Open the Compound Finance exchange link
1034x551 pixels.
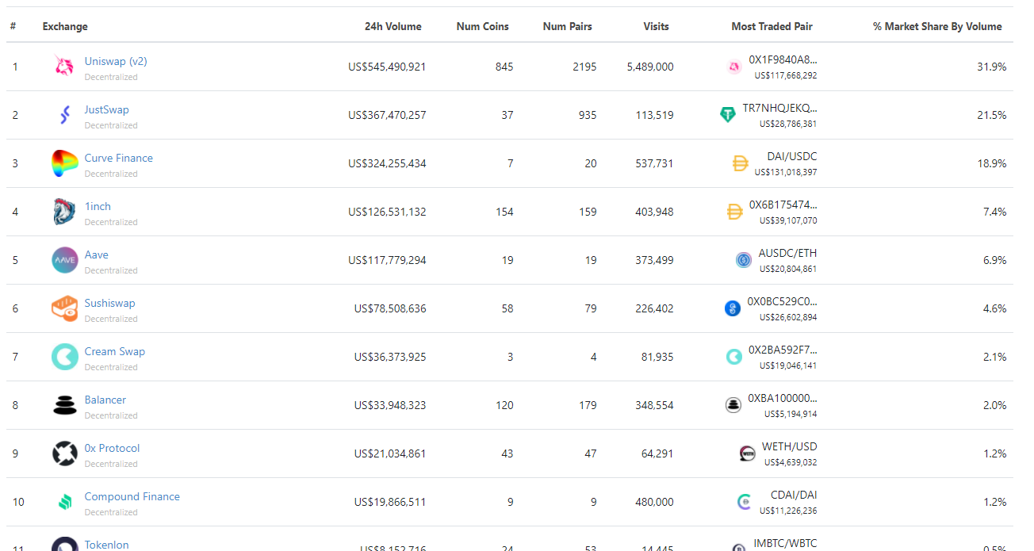(132, 496)
